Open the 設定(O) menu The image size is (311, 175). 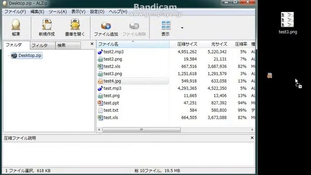(97, 12)
